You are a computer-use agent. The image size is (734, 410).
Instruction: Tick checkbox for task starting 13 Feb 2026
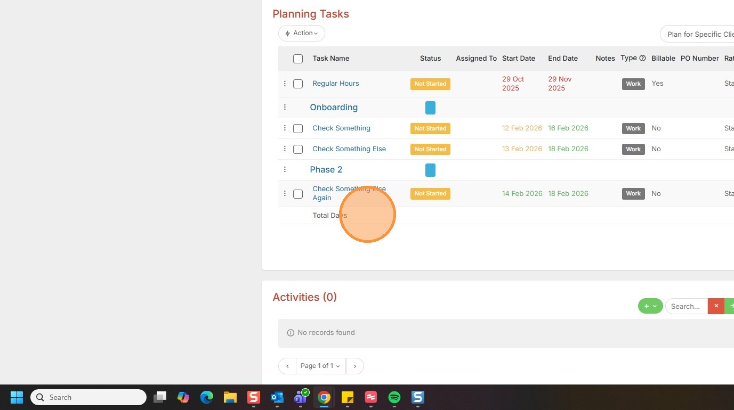[x=298, y=149]
